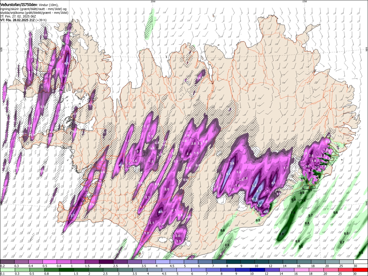Pick lower legend swatch between 25 and 30
The height and width of the screenshot is (276, 368).
click(x=346, y=270)
